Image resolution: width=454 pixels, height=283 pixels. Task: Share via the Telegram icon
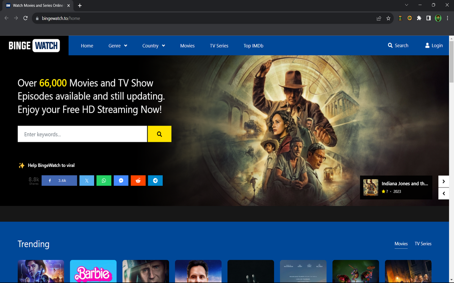click(155, 180)
